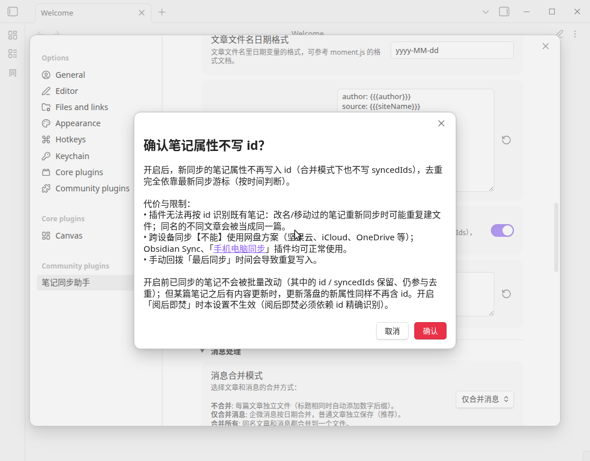The height and width of the screenshot is (461, 590).
Task: Open the tab list chevron
Action: click(486, 12)
